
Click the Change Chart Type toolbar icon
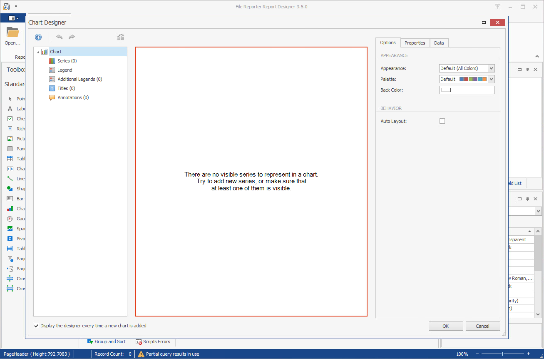point(121,37)
